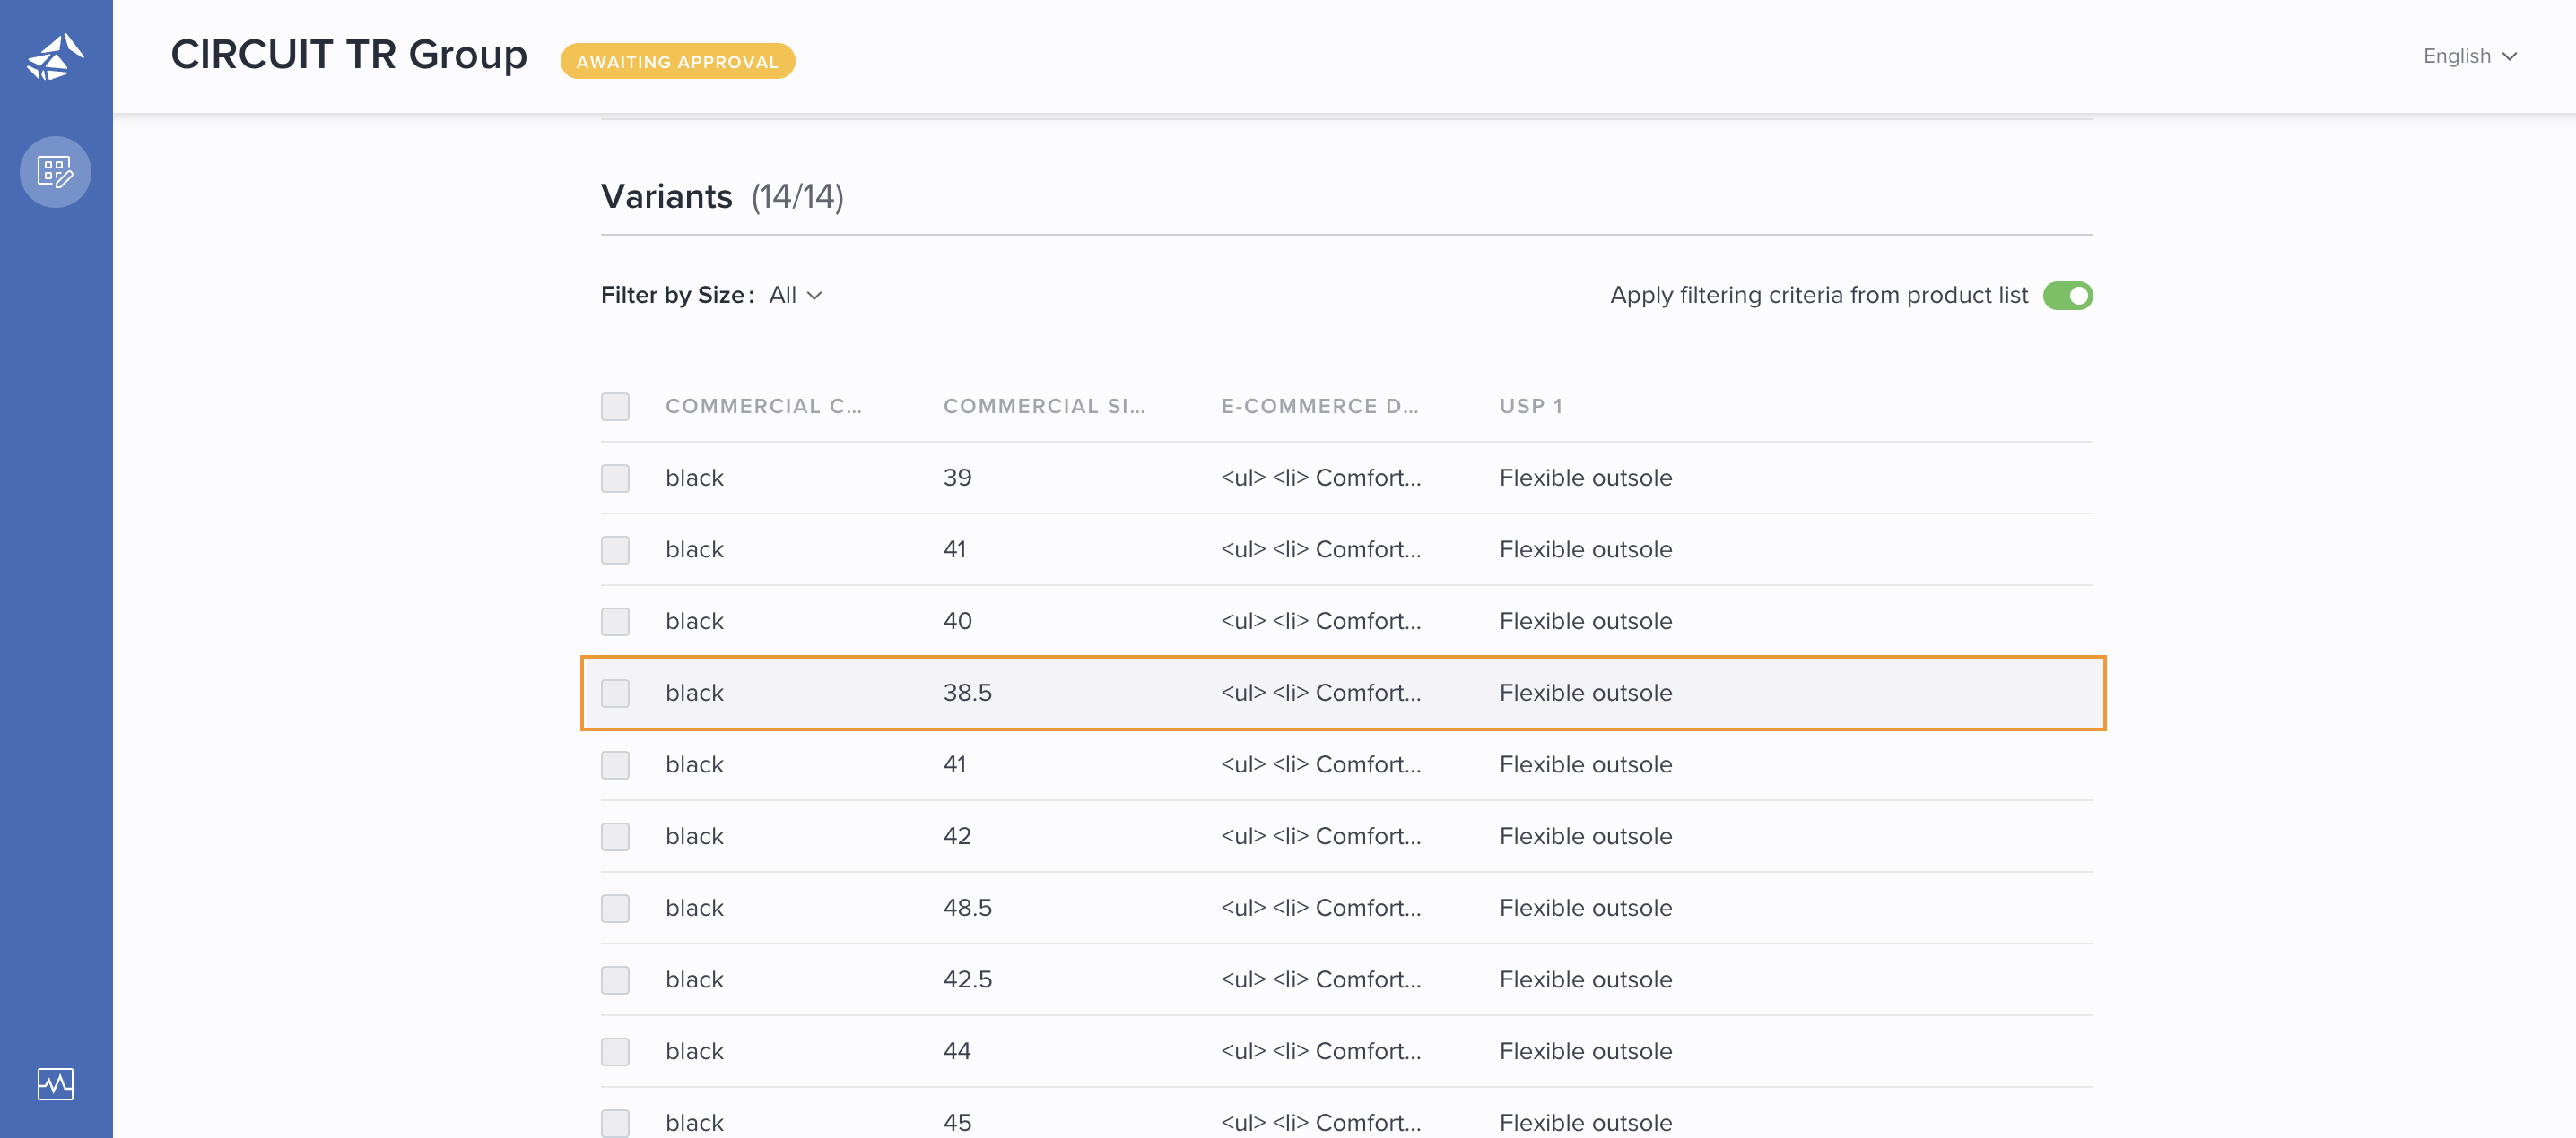Click the size value 42.5
The height and width of the screenshot is (1138, 2576).
coord(967,980)
